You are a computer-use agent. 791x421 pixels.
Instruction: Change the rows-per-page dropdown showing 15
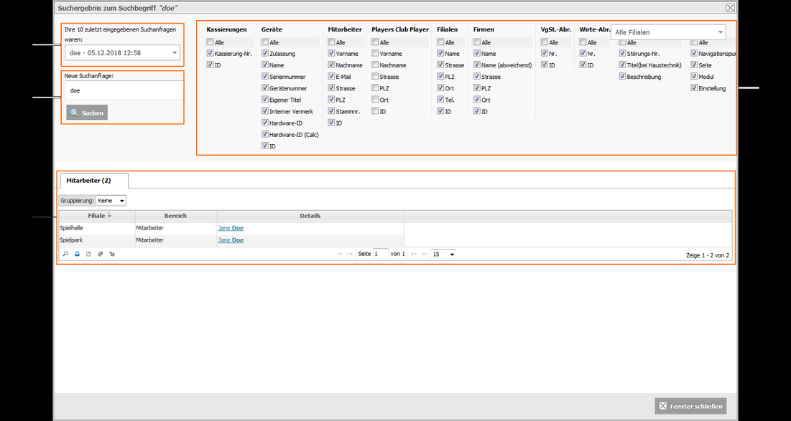(x=443, y=255)
